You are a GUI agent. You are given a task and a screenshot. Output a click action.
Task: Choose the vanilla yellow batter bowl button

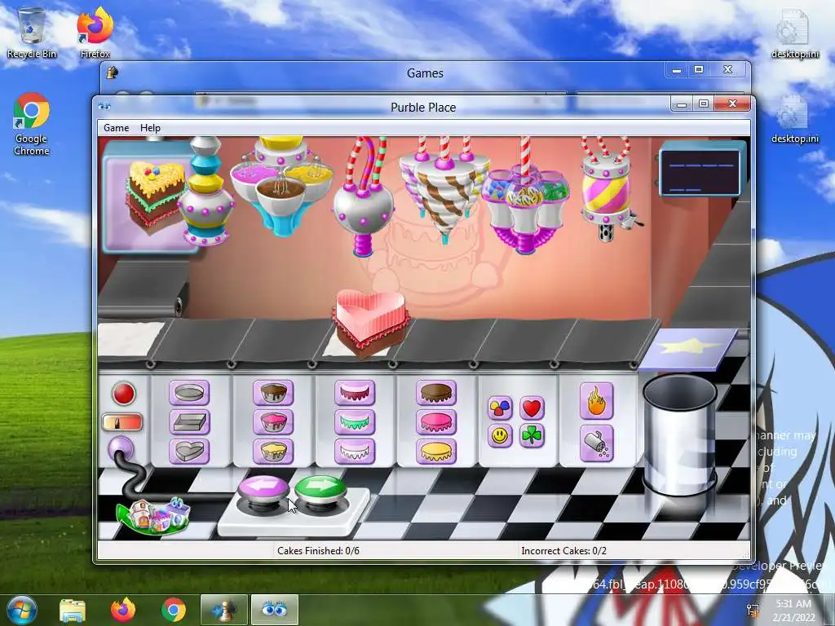click(x=273, y=451)
